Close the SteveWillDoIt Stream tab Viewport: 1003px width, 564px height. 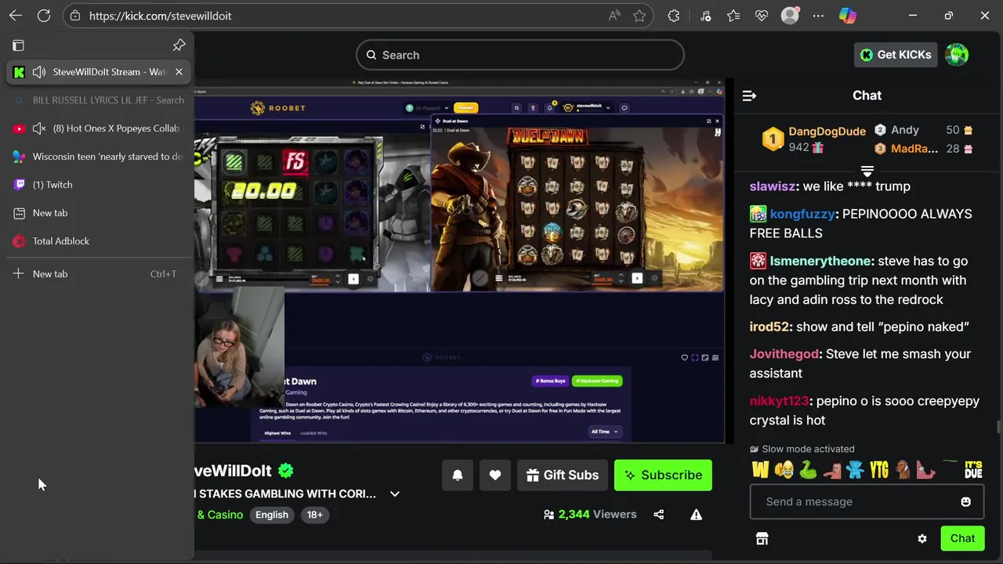(179, 72)
